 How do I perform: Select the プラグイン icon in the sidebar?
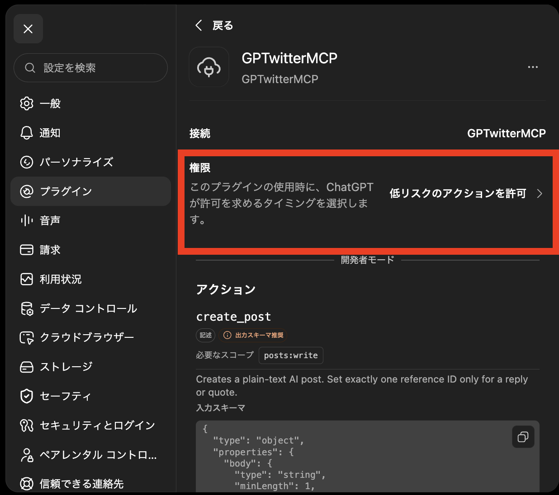[x=27, y=191]
